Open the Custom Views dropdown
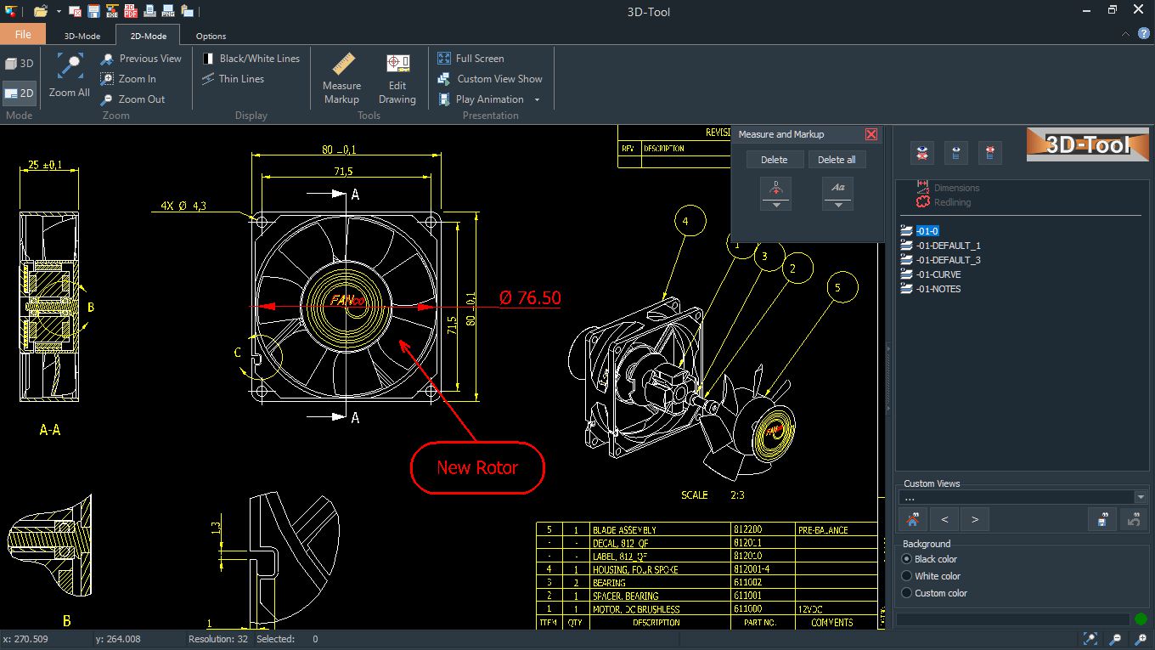1155x650 pixels. tap(1140, 498)
